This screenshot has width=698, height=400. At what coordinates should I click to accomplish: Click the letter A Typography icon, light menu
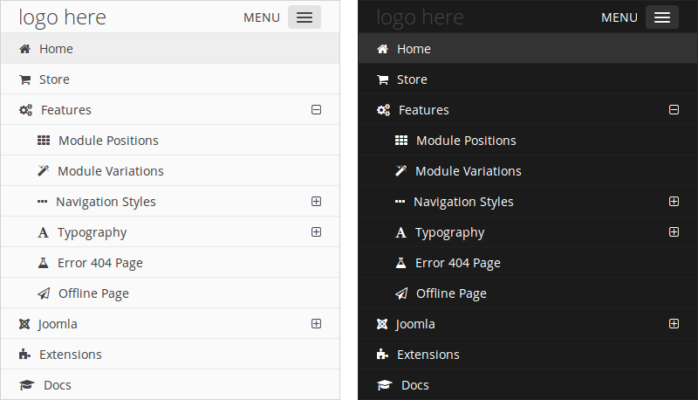click(43, 232)
